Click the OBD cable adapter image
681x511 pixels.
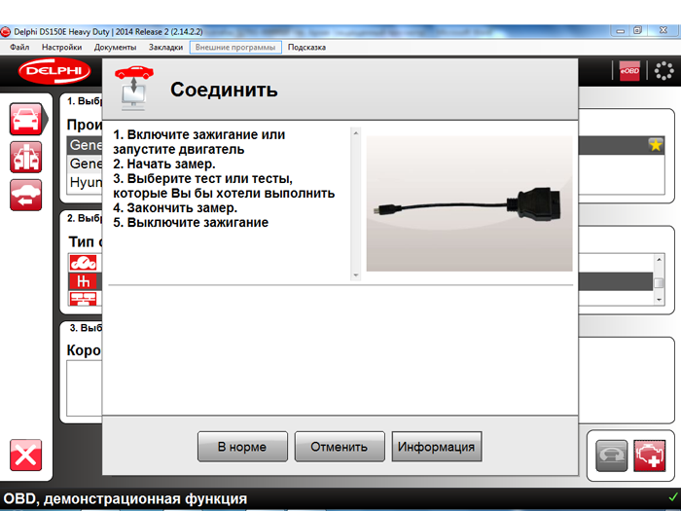(469, 200)
